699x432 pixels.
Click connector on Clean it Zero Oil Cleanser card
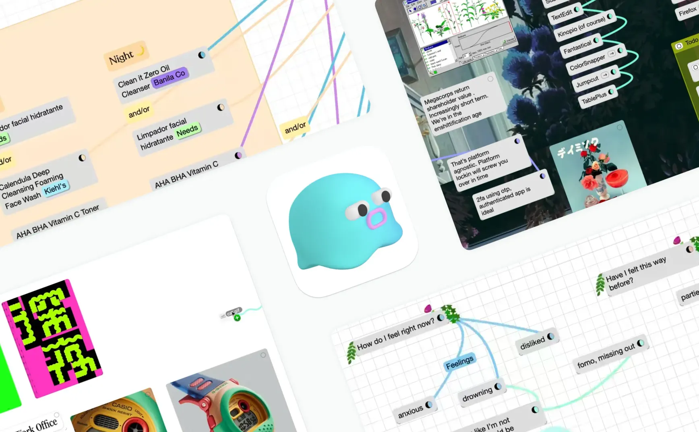point(202,55)
